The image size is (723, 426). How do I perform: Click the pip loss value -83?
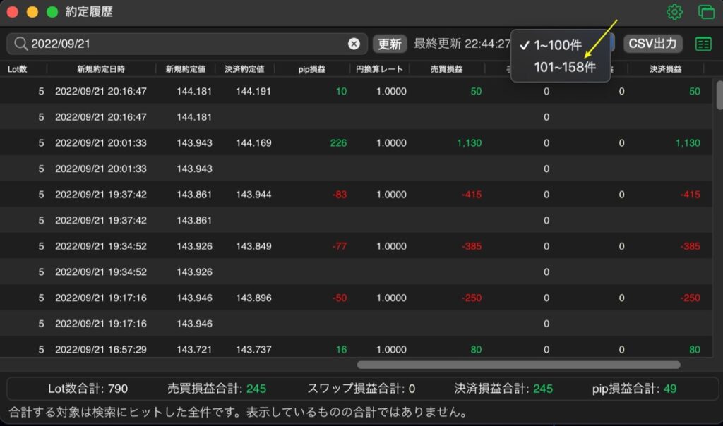340,195
